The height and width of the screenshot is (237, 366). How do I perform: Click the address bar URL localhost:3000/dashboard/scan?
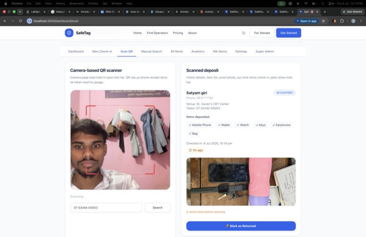pos(56,21)
